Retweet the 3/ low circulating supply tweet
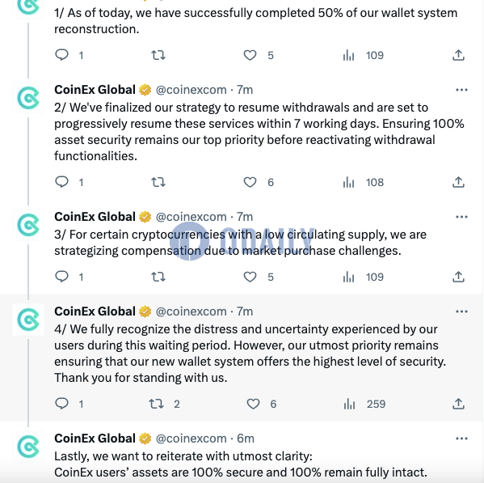The width and height of the screenshot is (484, 483). (158, 277)
